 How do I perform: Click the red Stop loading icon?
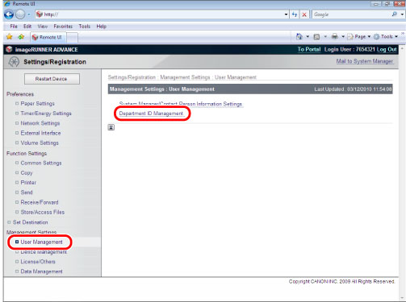click(x=304, y=14)
